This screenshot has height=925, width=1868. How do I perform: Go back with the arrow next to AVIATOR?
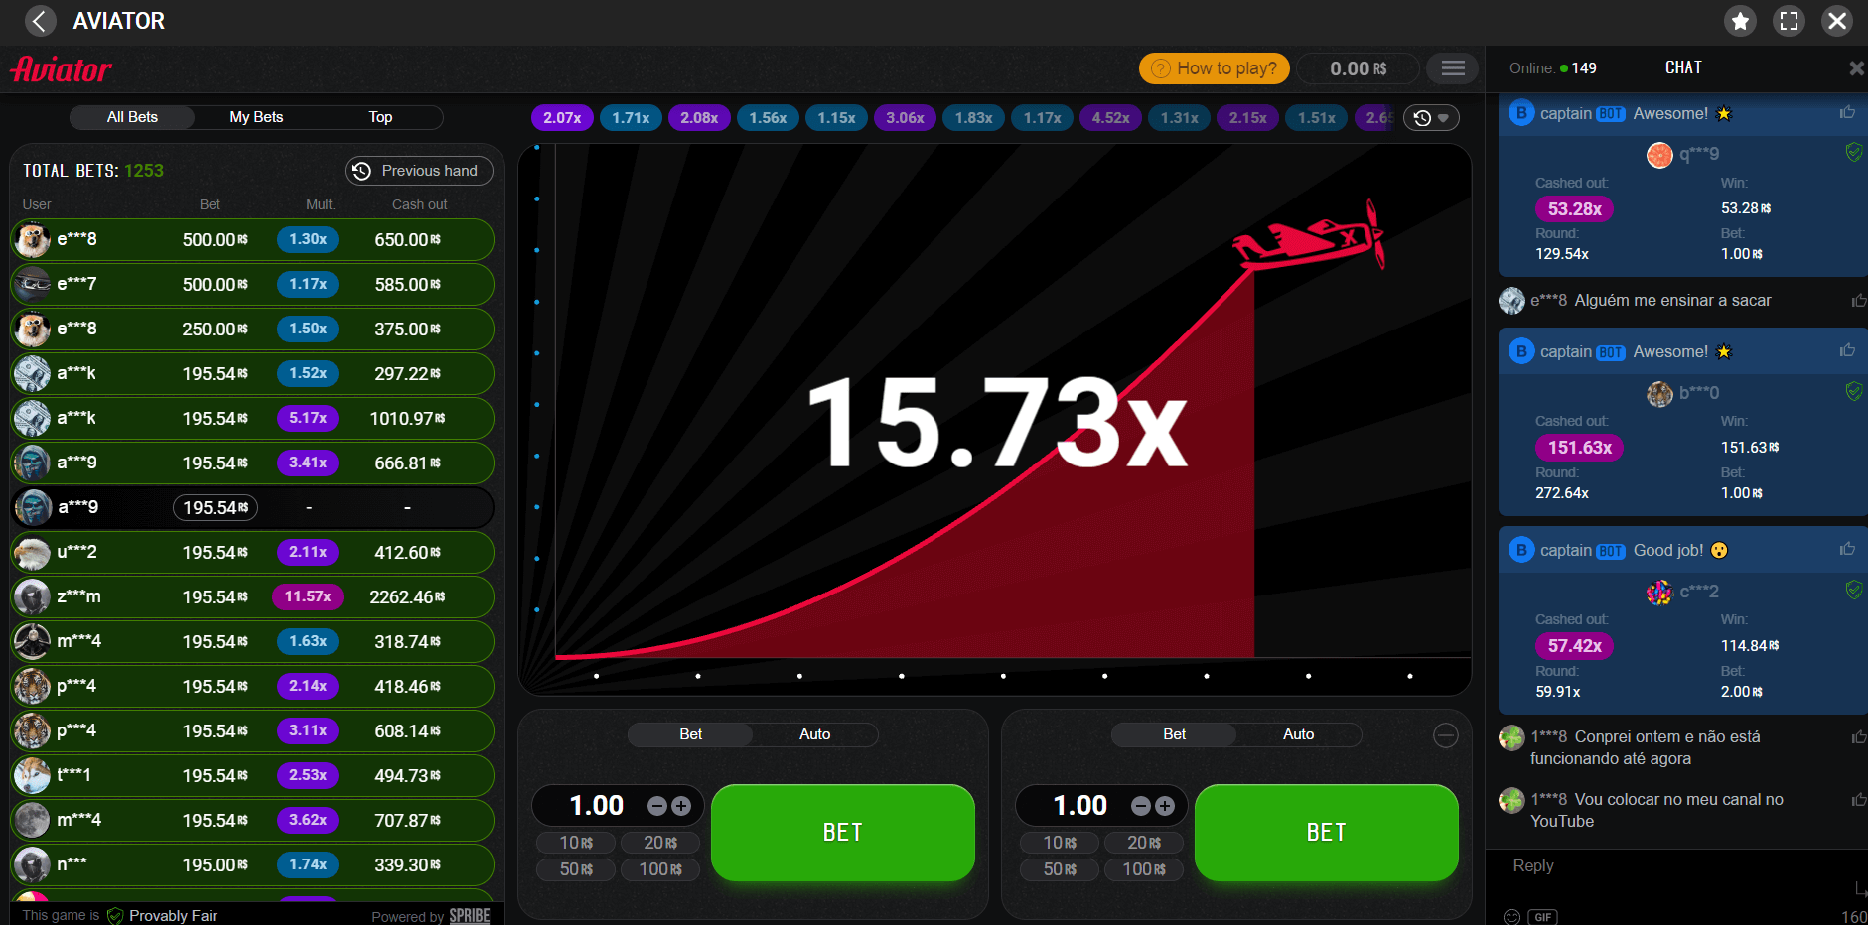pyautogui.click(x=40, y=21)
